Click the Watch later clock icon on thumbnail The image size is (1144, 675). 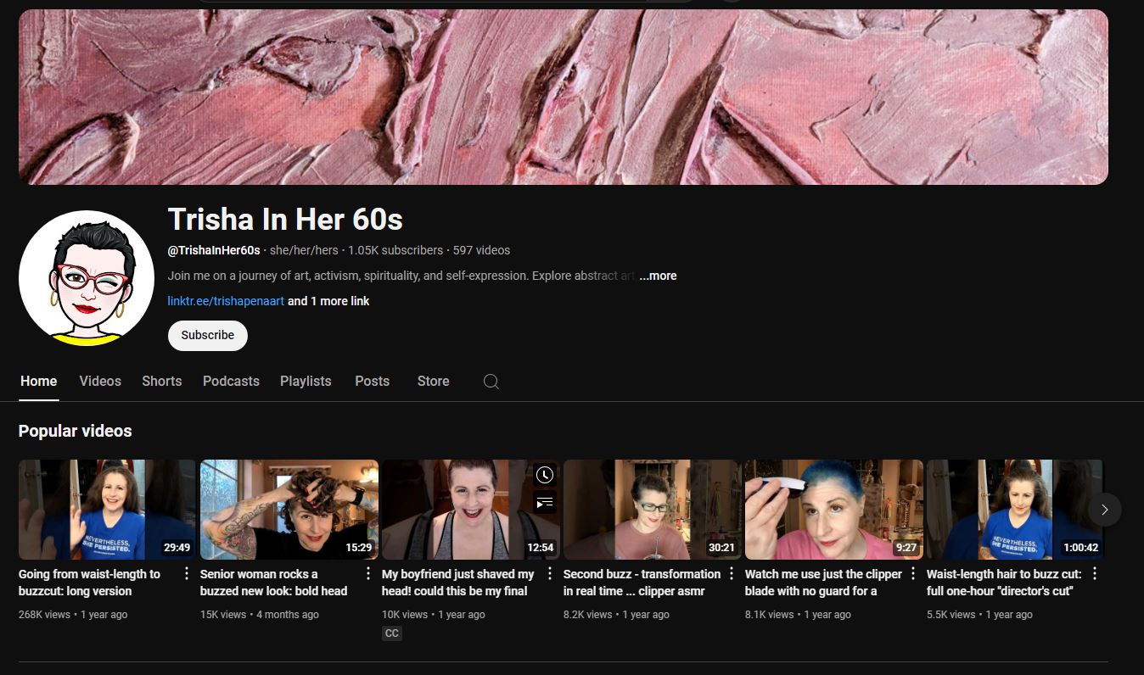coord(544,475)
